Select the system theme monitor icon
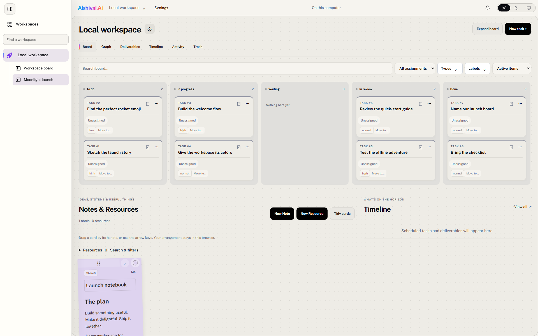 (529, 8)
